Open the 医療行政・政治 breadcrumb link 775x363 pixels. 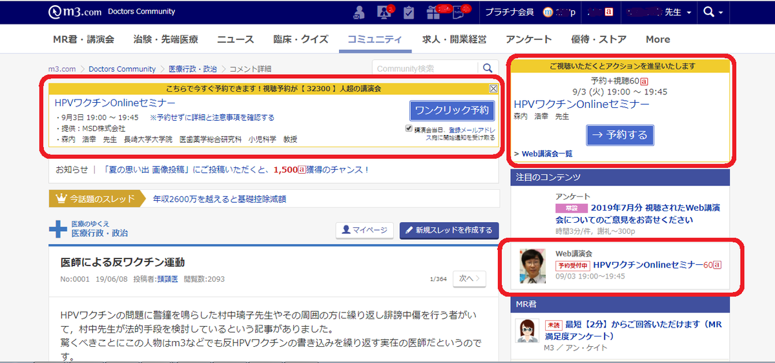192,69
